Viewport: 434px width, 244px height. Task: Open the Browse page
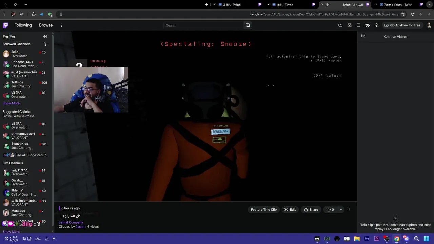(46, 25)
